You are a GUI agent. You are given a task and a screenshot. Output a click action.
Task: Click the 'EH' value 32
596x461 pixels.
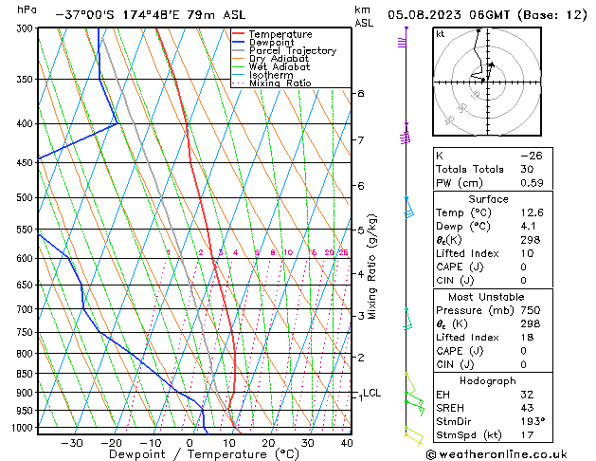(527, 395)
